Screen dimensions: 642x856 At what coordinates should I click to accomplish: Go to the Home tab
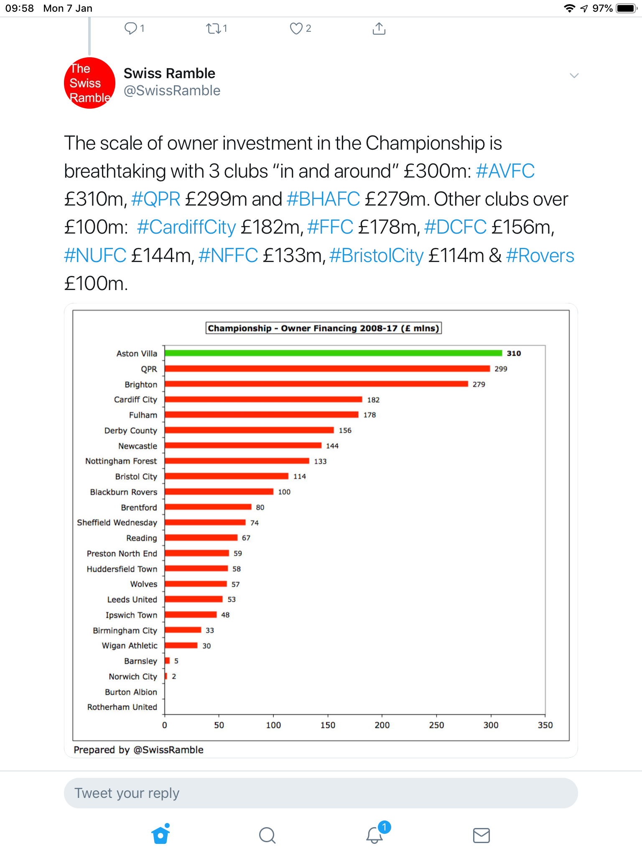pos(160,835)
